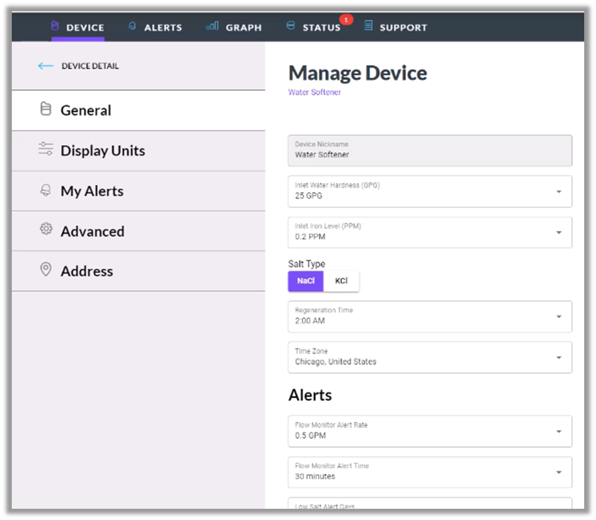Click the Device Nickname input field

coord(430,150)
